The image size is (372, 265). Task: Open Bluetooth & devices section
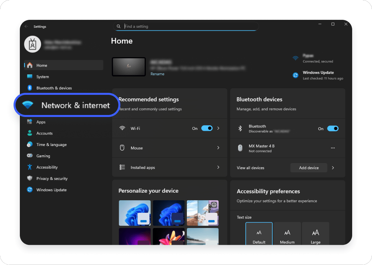tap(64, 88)
